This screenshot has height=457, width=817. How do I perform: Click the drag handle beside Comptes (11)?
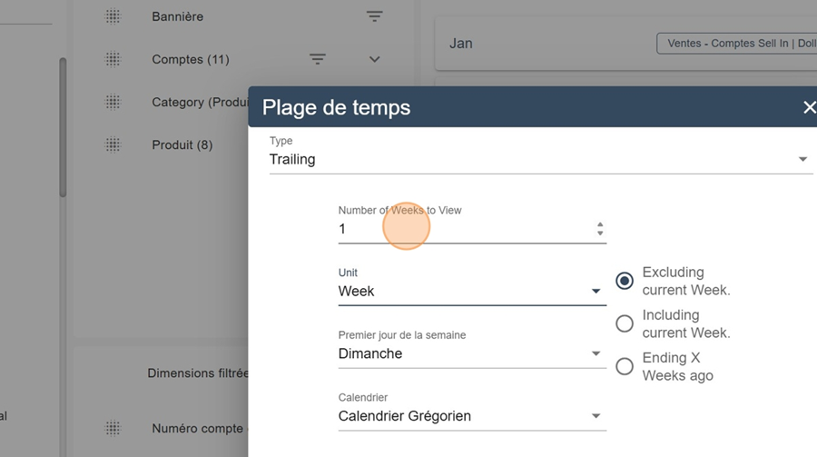pyautogui.click(x=113, y=59)
